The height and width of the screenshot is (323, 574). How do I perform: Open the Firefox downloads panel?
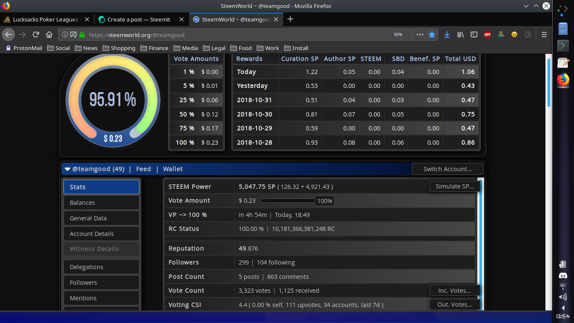point(447,34)
